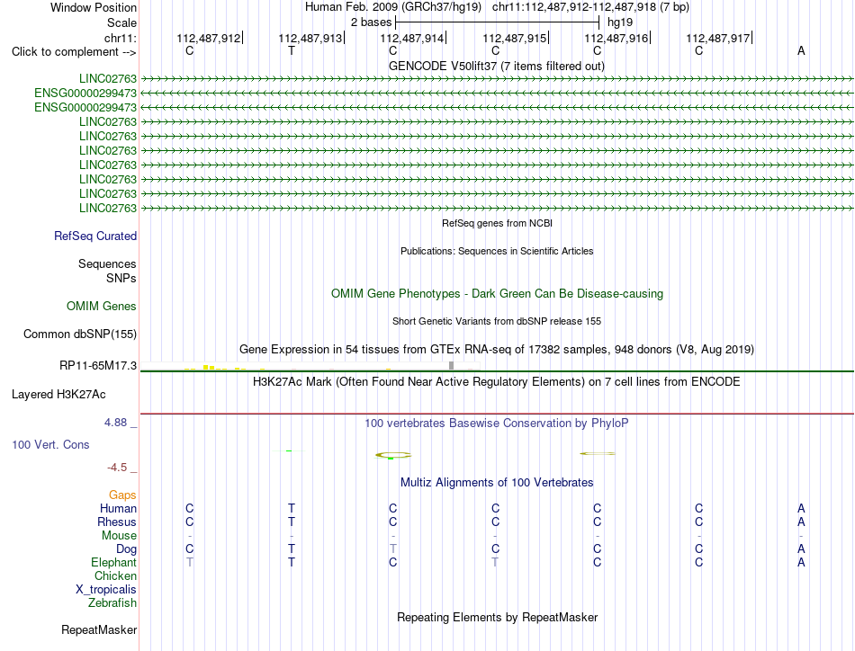
Task: Click the RepeatMasker track label
Action: (99, 629)
